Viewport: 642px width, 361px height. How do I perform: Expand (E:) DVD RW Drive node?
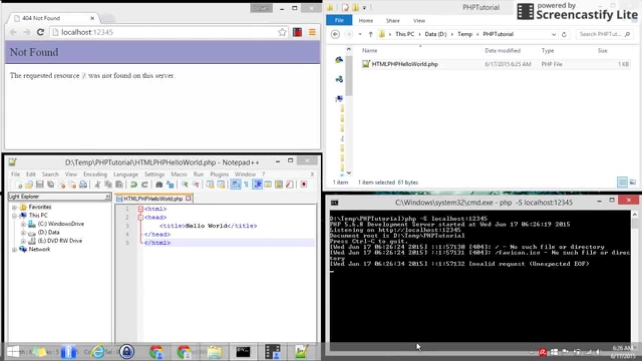(23, 241)
